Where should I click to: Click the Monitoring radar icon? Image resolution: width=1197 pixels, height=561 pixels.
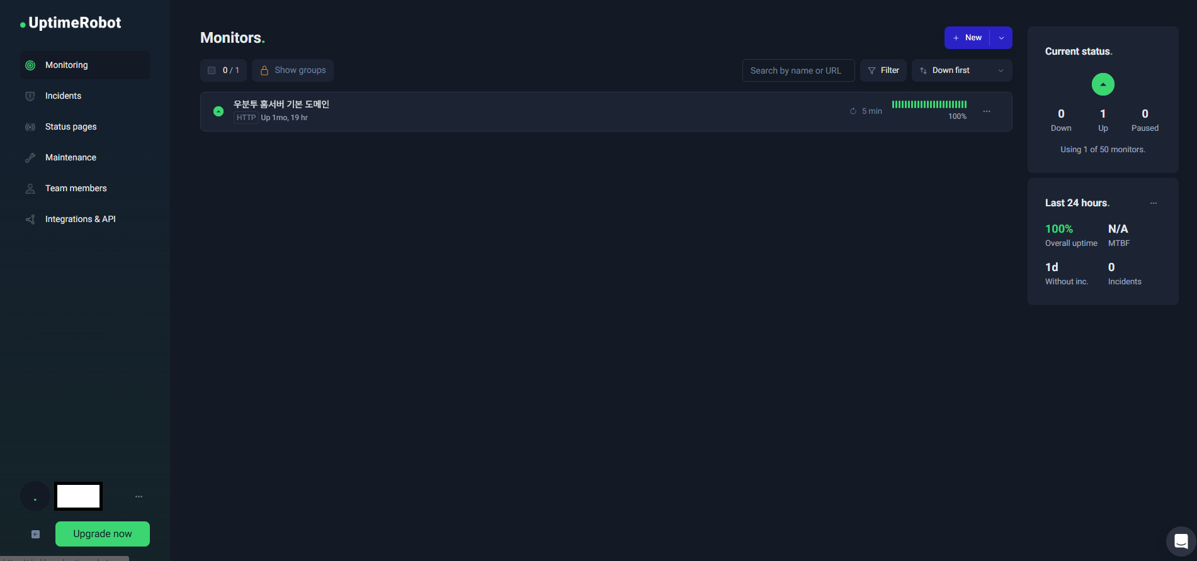click(30, 65)
